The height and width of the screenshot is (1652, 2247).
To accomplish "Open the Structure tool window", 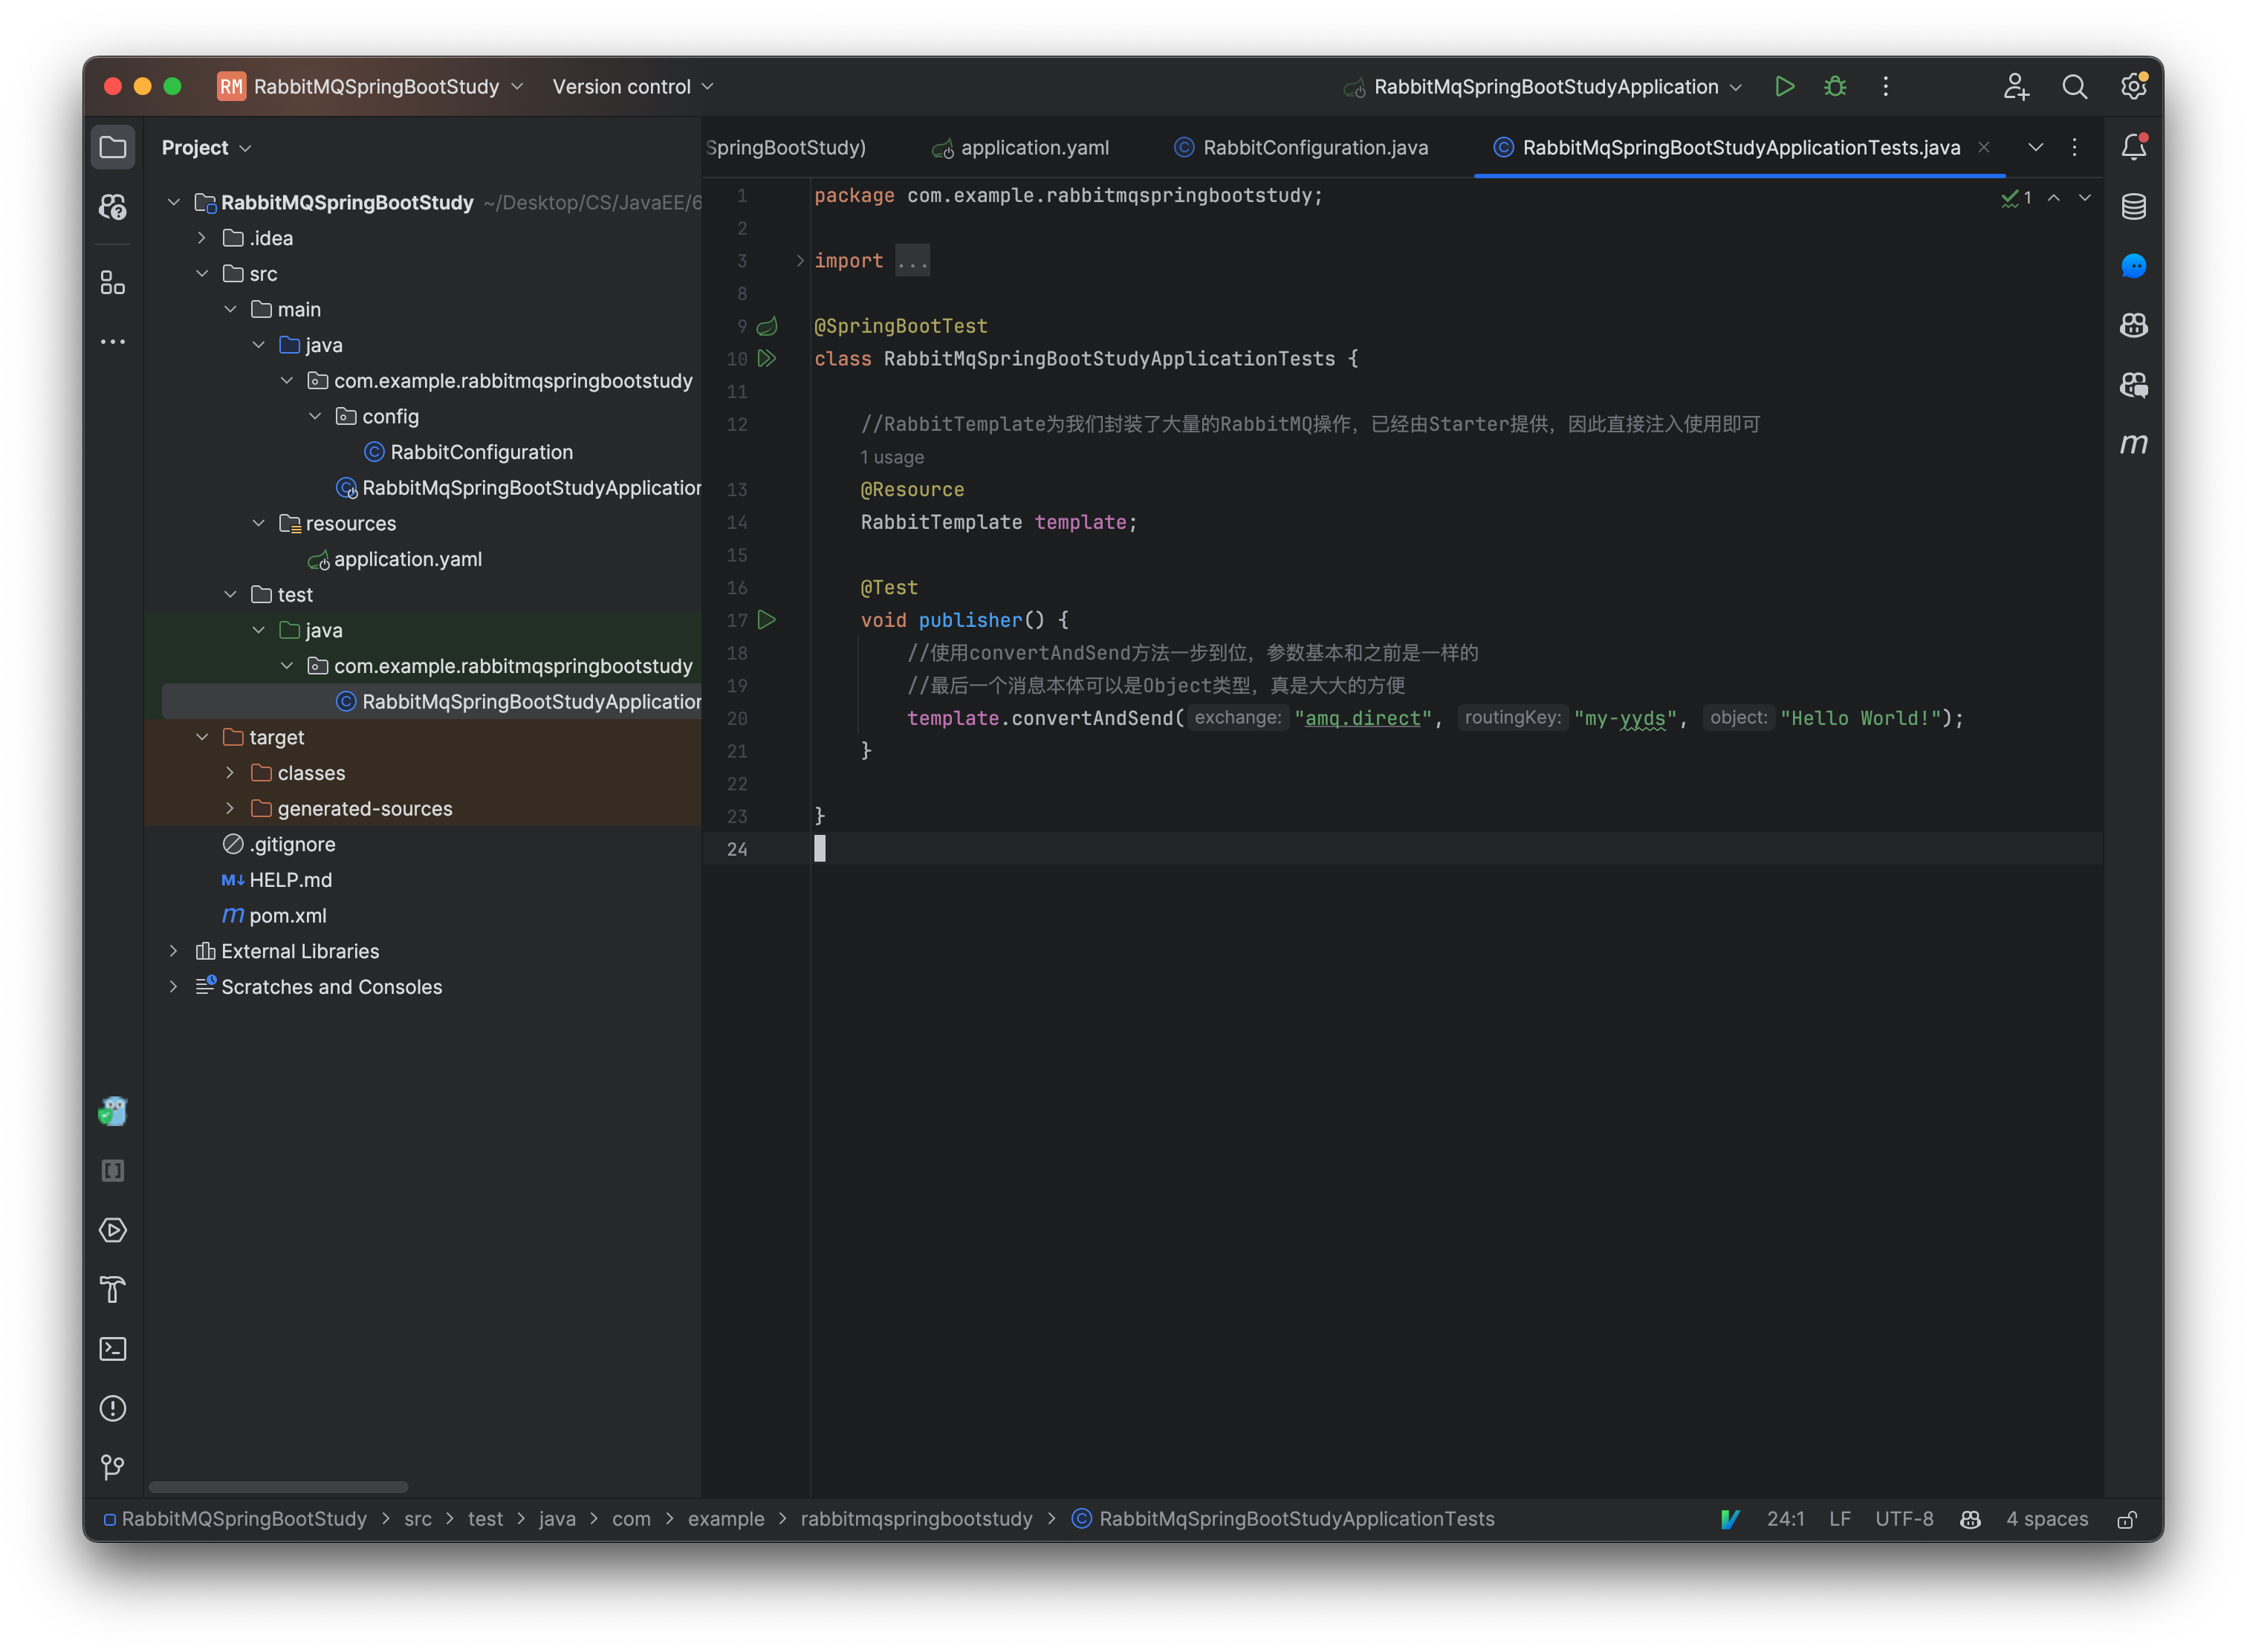I will pyautogui.click(x=112, y=282).
